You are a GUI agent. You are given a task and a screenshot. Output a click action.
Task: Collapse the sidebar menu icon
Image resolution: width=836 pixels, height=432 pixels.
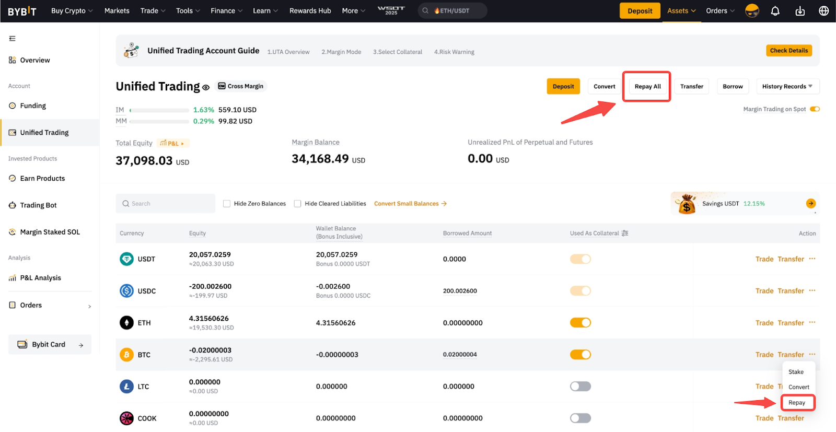point(13,39)
